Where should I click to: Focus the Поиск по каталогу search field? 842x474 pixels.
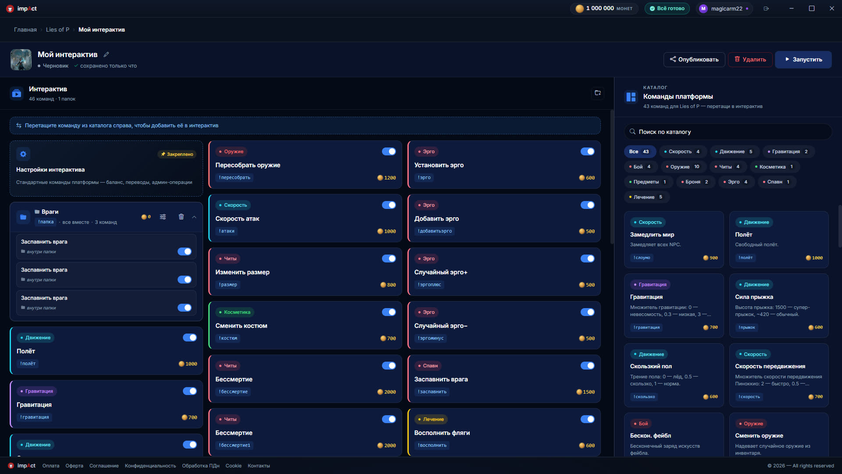[x=728, y=132]
